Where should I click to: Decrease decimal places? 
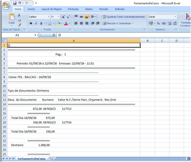[175, 23]
